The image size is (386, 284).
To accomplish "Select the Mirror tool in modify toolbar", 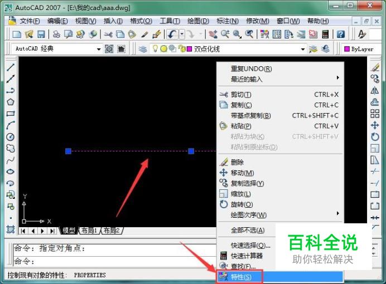I will [375, 91].
